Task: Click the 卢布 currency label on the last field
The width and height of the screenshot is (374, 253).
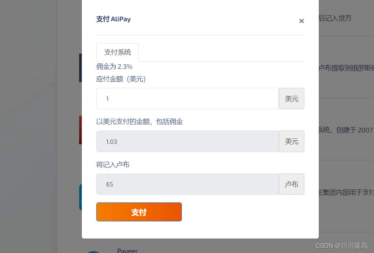Action: (x=291, y=184)
